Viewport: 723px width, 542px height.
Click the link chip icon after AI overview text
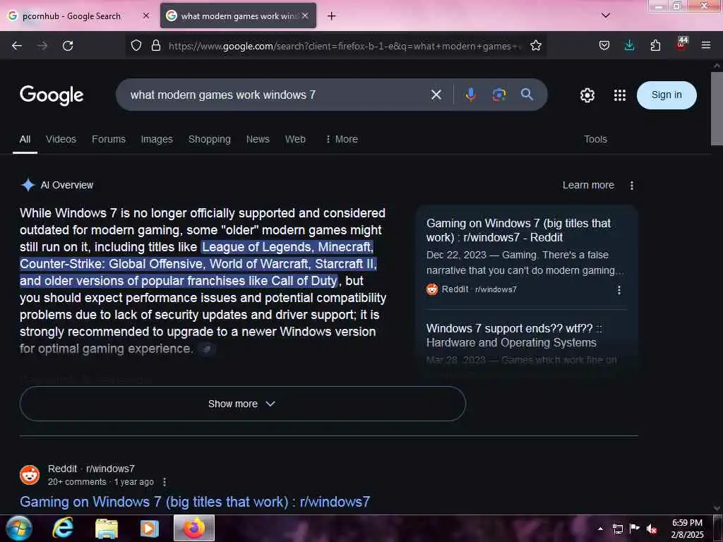207,349
